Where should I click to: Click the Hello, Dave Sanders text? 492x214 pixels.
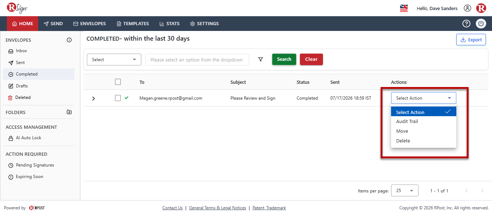click(437, 8)
